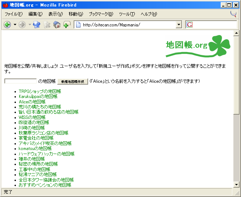Click the Forward navigation arrow
The width and height of the screenshot is (241, 197).
click(22, 25)
